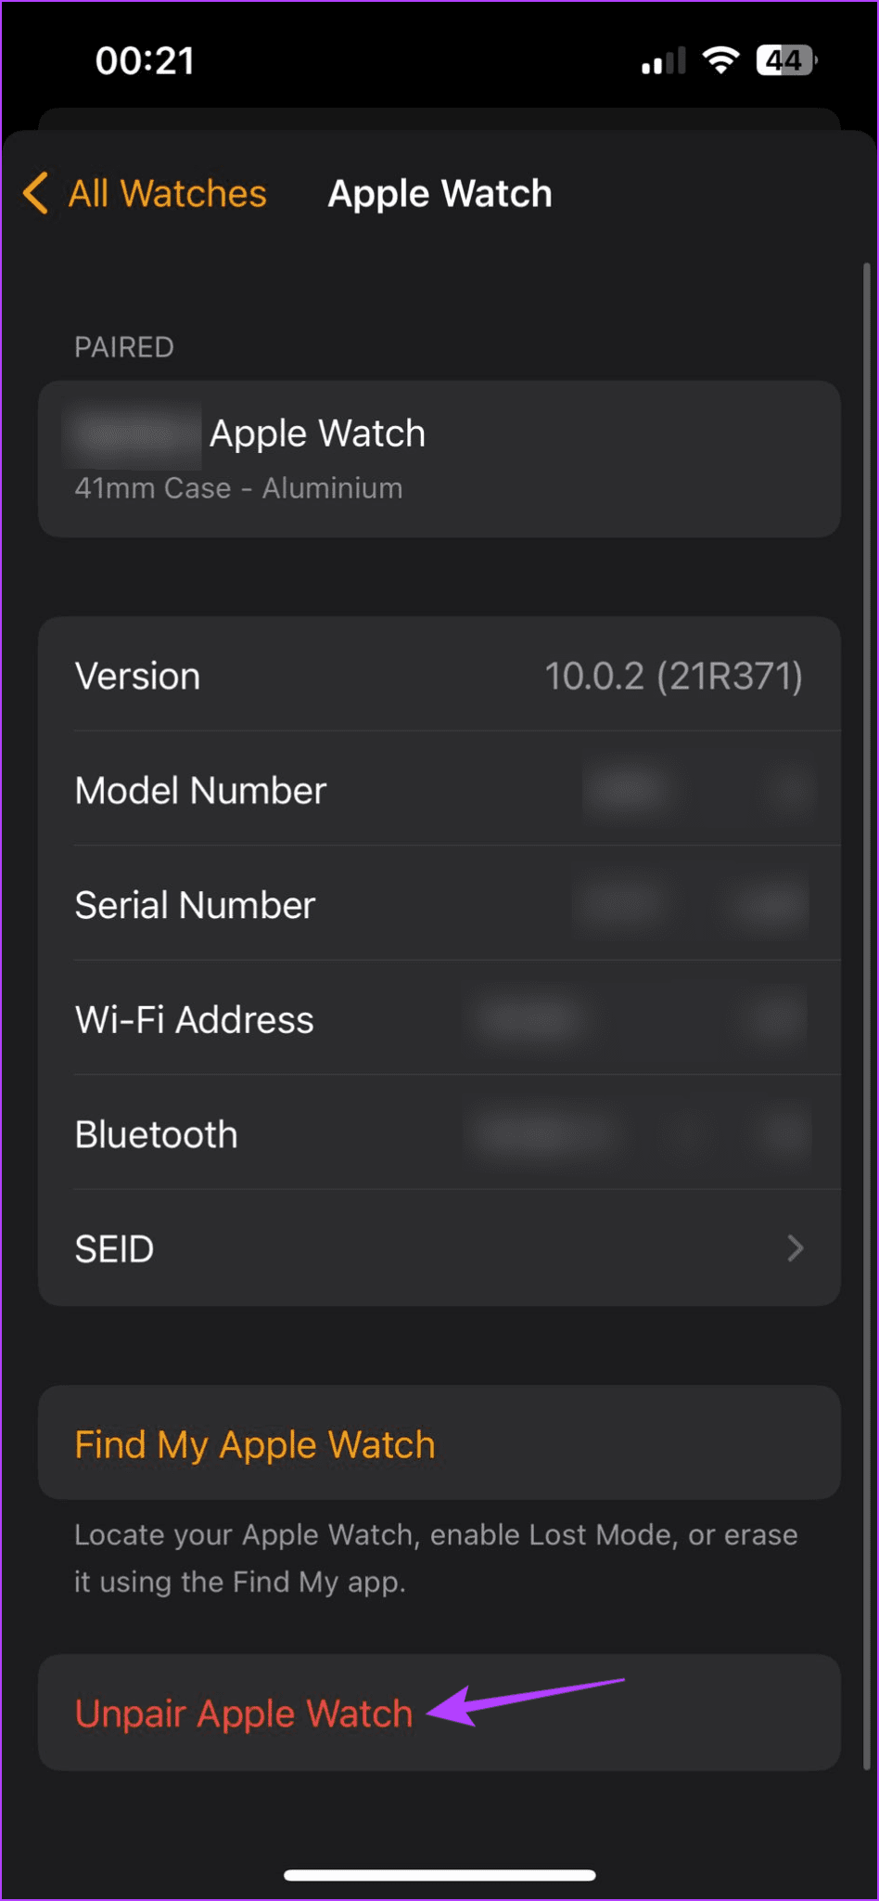
Task: Tap the cellular signal strength icon
Action: coord(663,61)
